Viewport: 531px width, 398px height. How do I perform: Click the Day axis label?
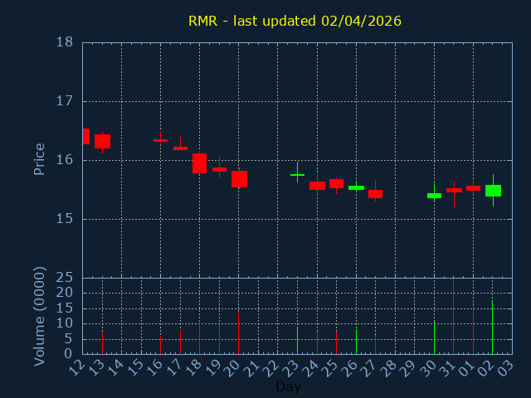[288, 387]
